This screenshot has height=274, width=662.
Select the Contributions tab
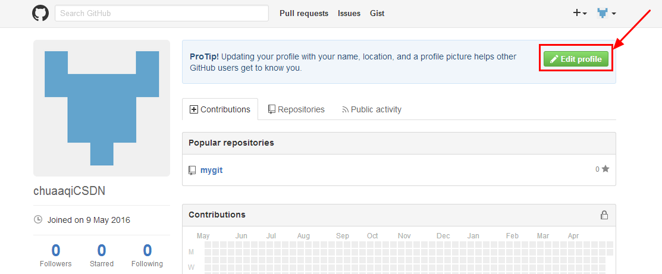220,109
